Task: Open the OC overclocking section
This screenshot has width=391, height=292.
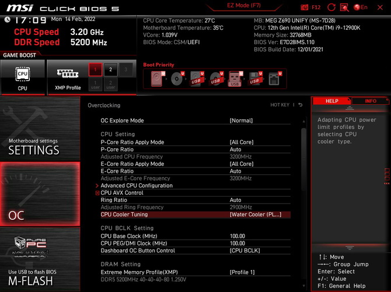Action: 40,194
